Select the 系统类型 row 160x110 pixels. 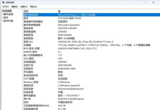click(x=92, y=38)
